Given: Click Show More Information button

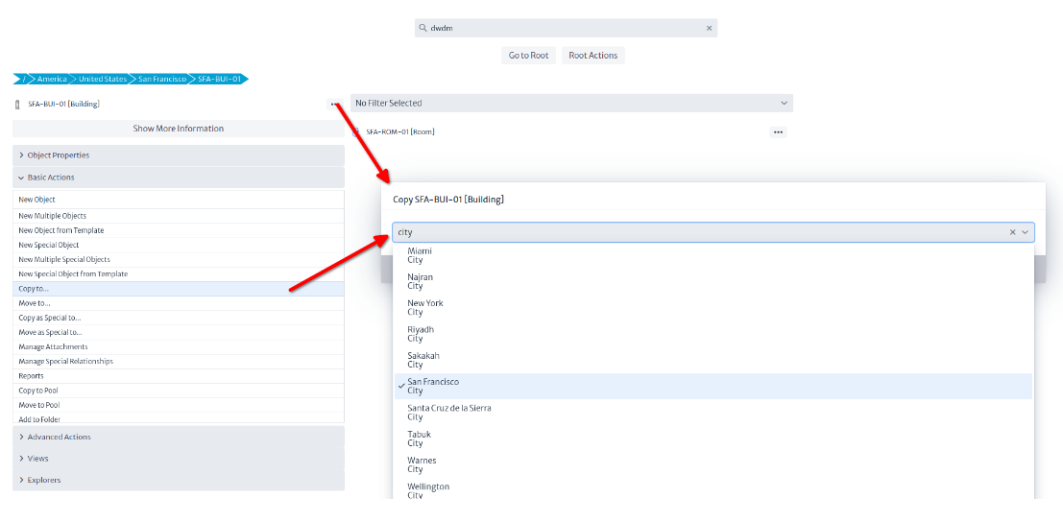Looking at the screenshot, I should click(x=178, y=129).
